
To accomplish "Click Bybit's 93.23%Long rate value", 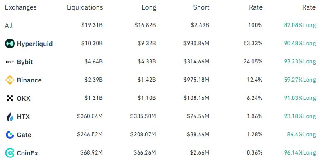I will coord(300,61).
